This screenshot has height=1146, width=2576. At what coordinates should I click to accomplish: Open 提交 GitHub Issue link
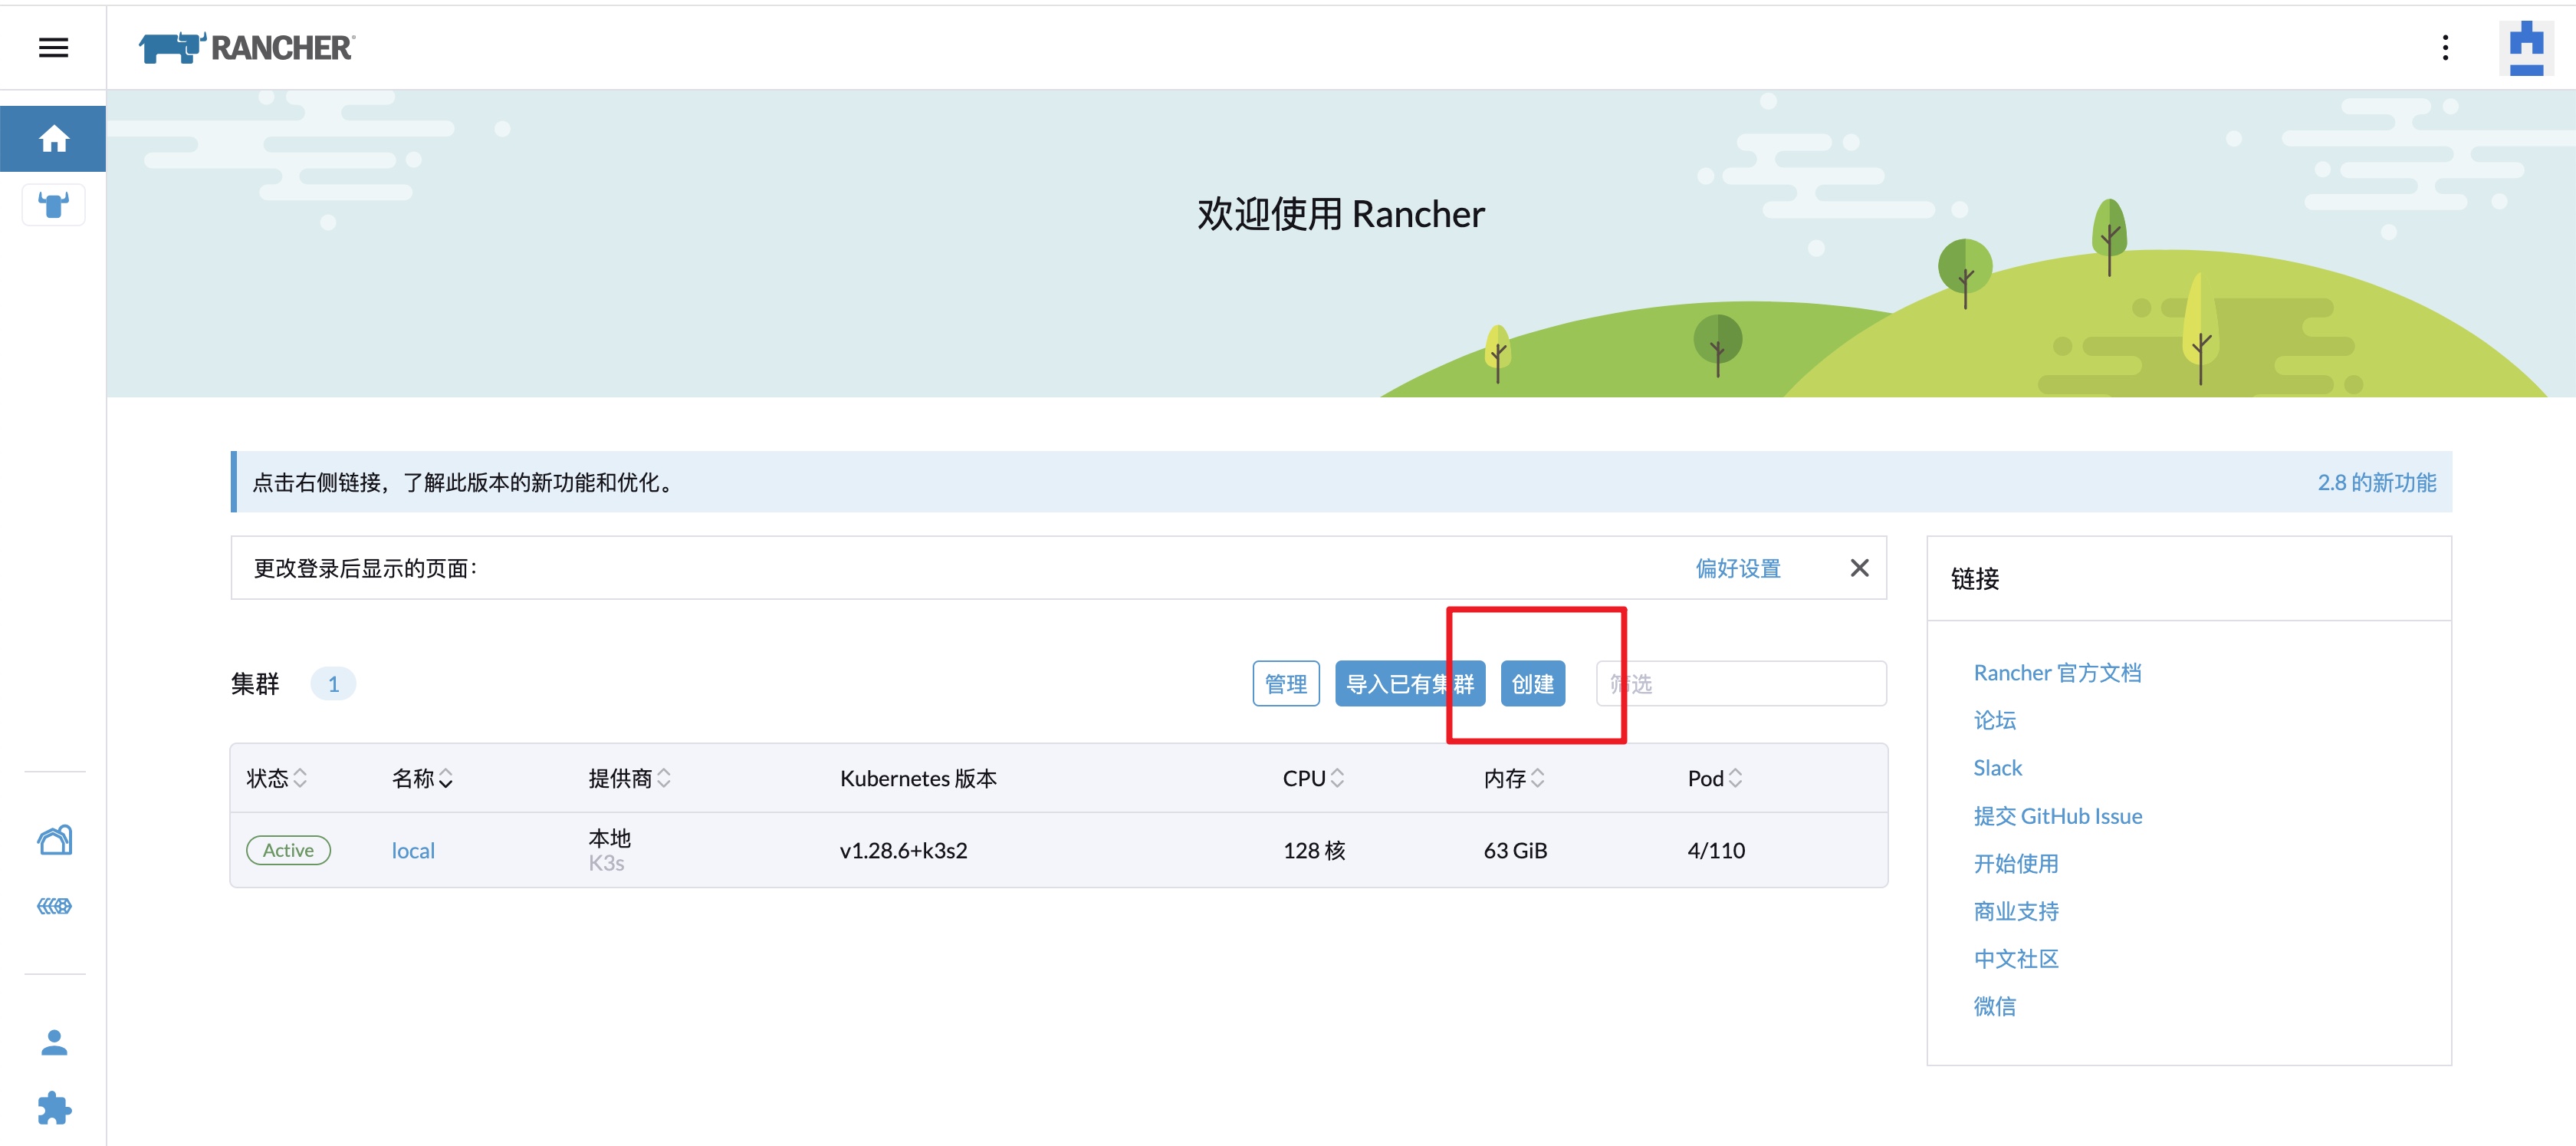2057,815
